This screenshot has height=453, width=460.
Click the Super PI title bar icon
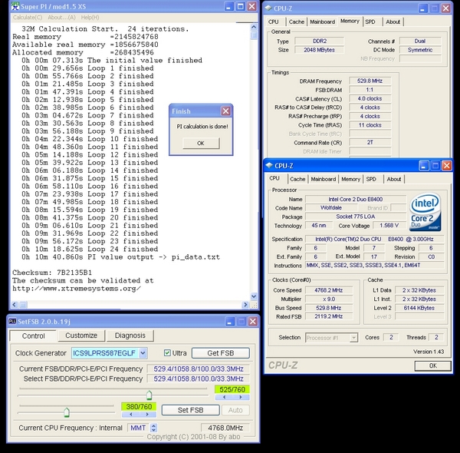(15, 6)
